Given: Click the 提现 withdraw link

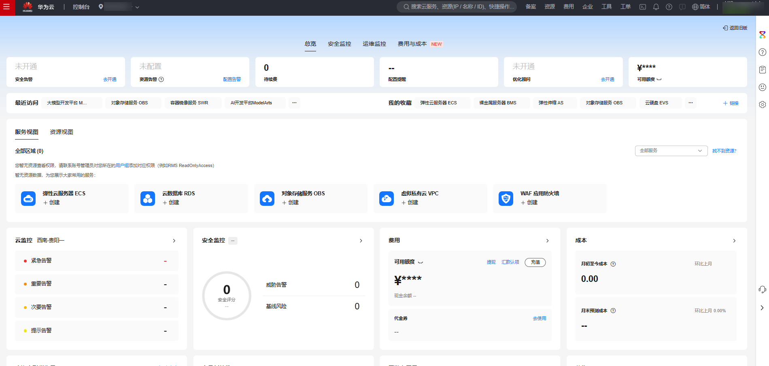Looking at the screenshot, I should [491, 262].
